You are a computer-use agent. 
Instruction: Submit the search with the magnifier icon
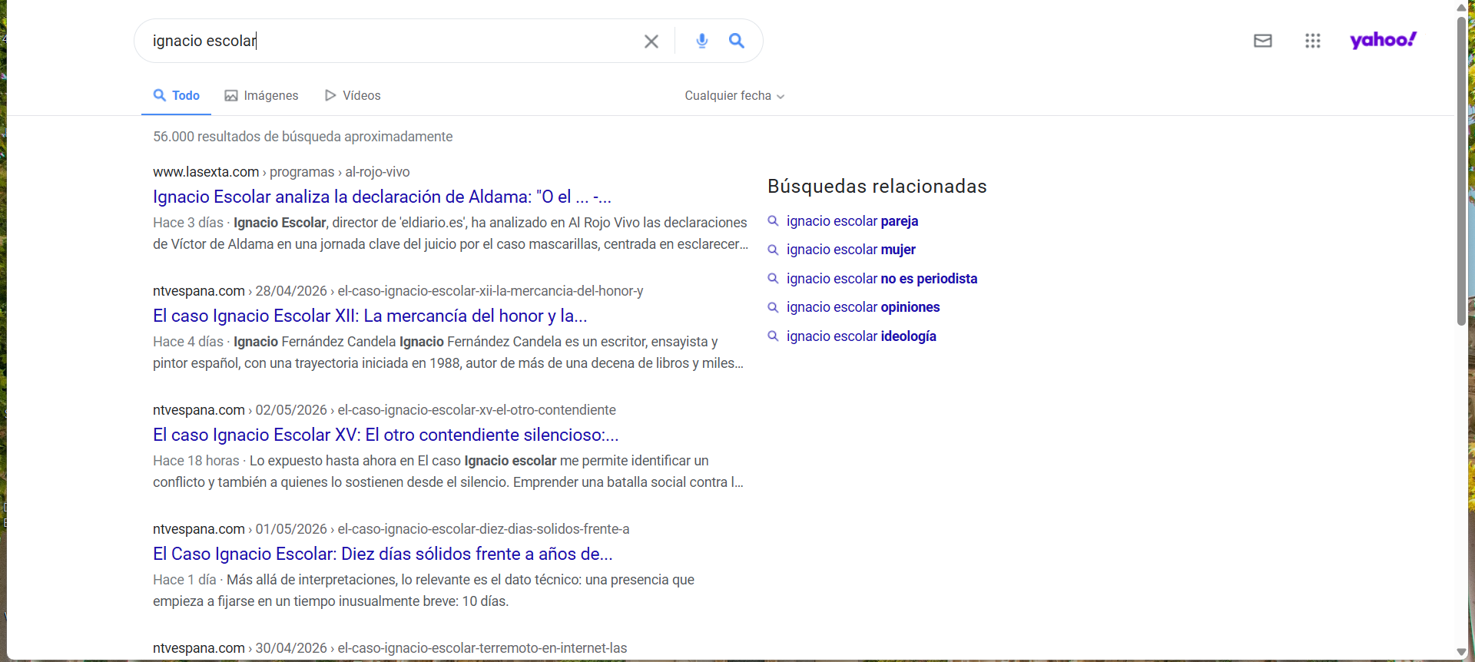click(x=737, y=41)
